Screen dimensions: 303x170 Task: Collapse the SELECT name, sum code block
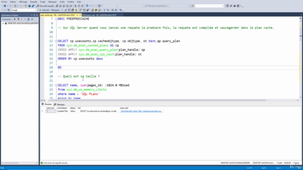pyautogui.click(x=56, y=85)
